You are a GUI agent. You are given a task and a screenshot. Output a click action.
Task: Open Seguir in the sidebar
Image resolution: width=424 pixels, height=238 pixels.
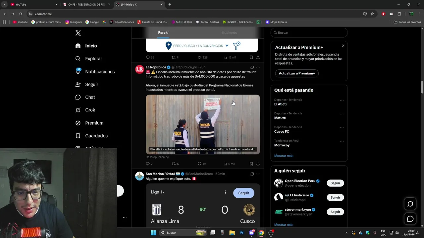pos(86,84)
